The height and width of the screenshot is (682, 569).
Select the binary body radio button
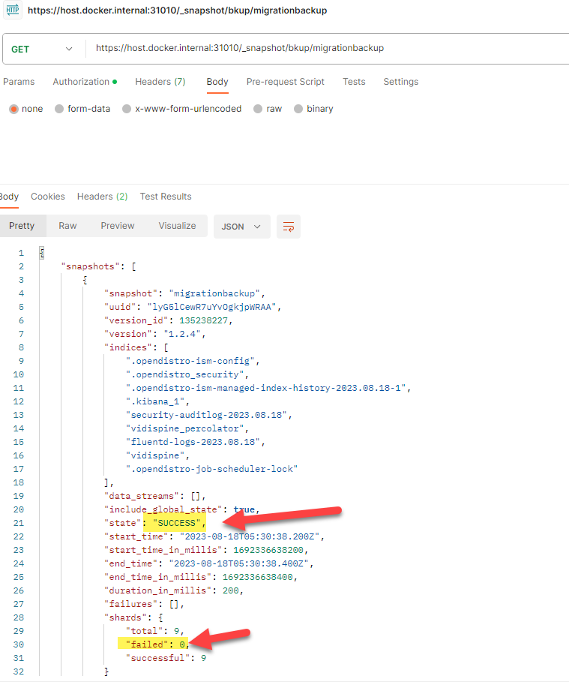point(298,109)
